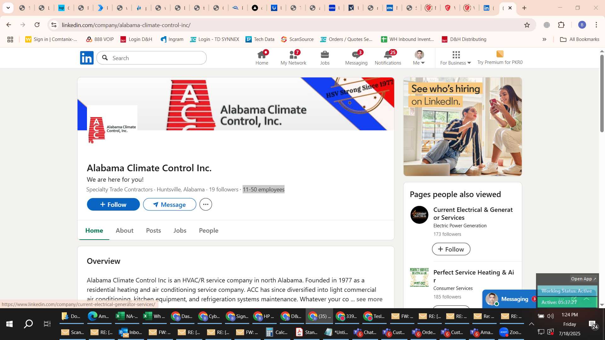Open ScanSource bookmark
The height and width of the screenshot is (340, 605).
tap(297, 39)
